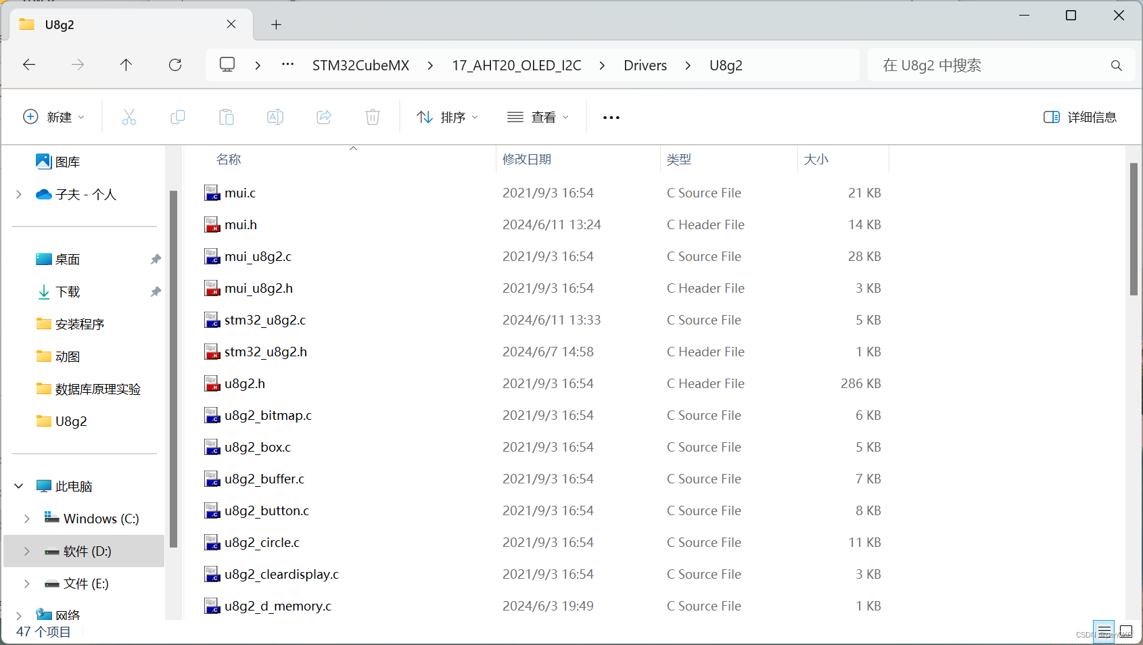Switch to large thumbnails view icon in status bar
The image size is (1143, 645).
pos(1125,631)
